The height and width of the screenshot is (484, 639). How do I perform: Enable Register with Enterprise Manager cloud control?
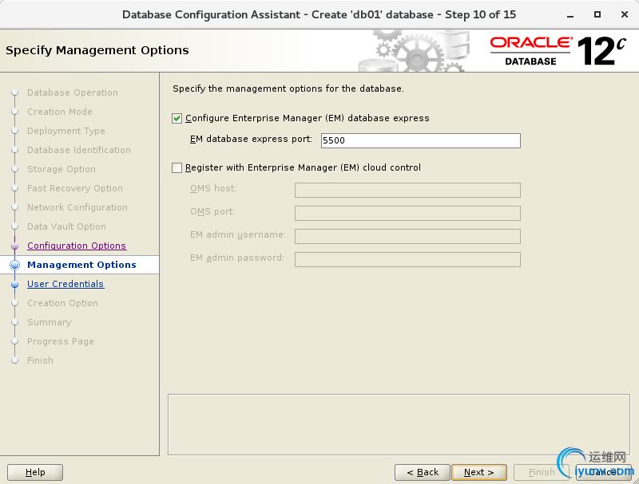(177, 167)
